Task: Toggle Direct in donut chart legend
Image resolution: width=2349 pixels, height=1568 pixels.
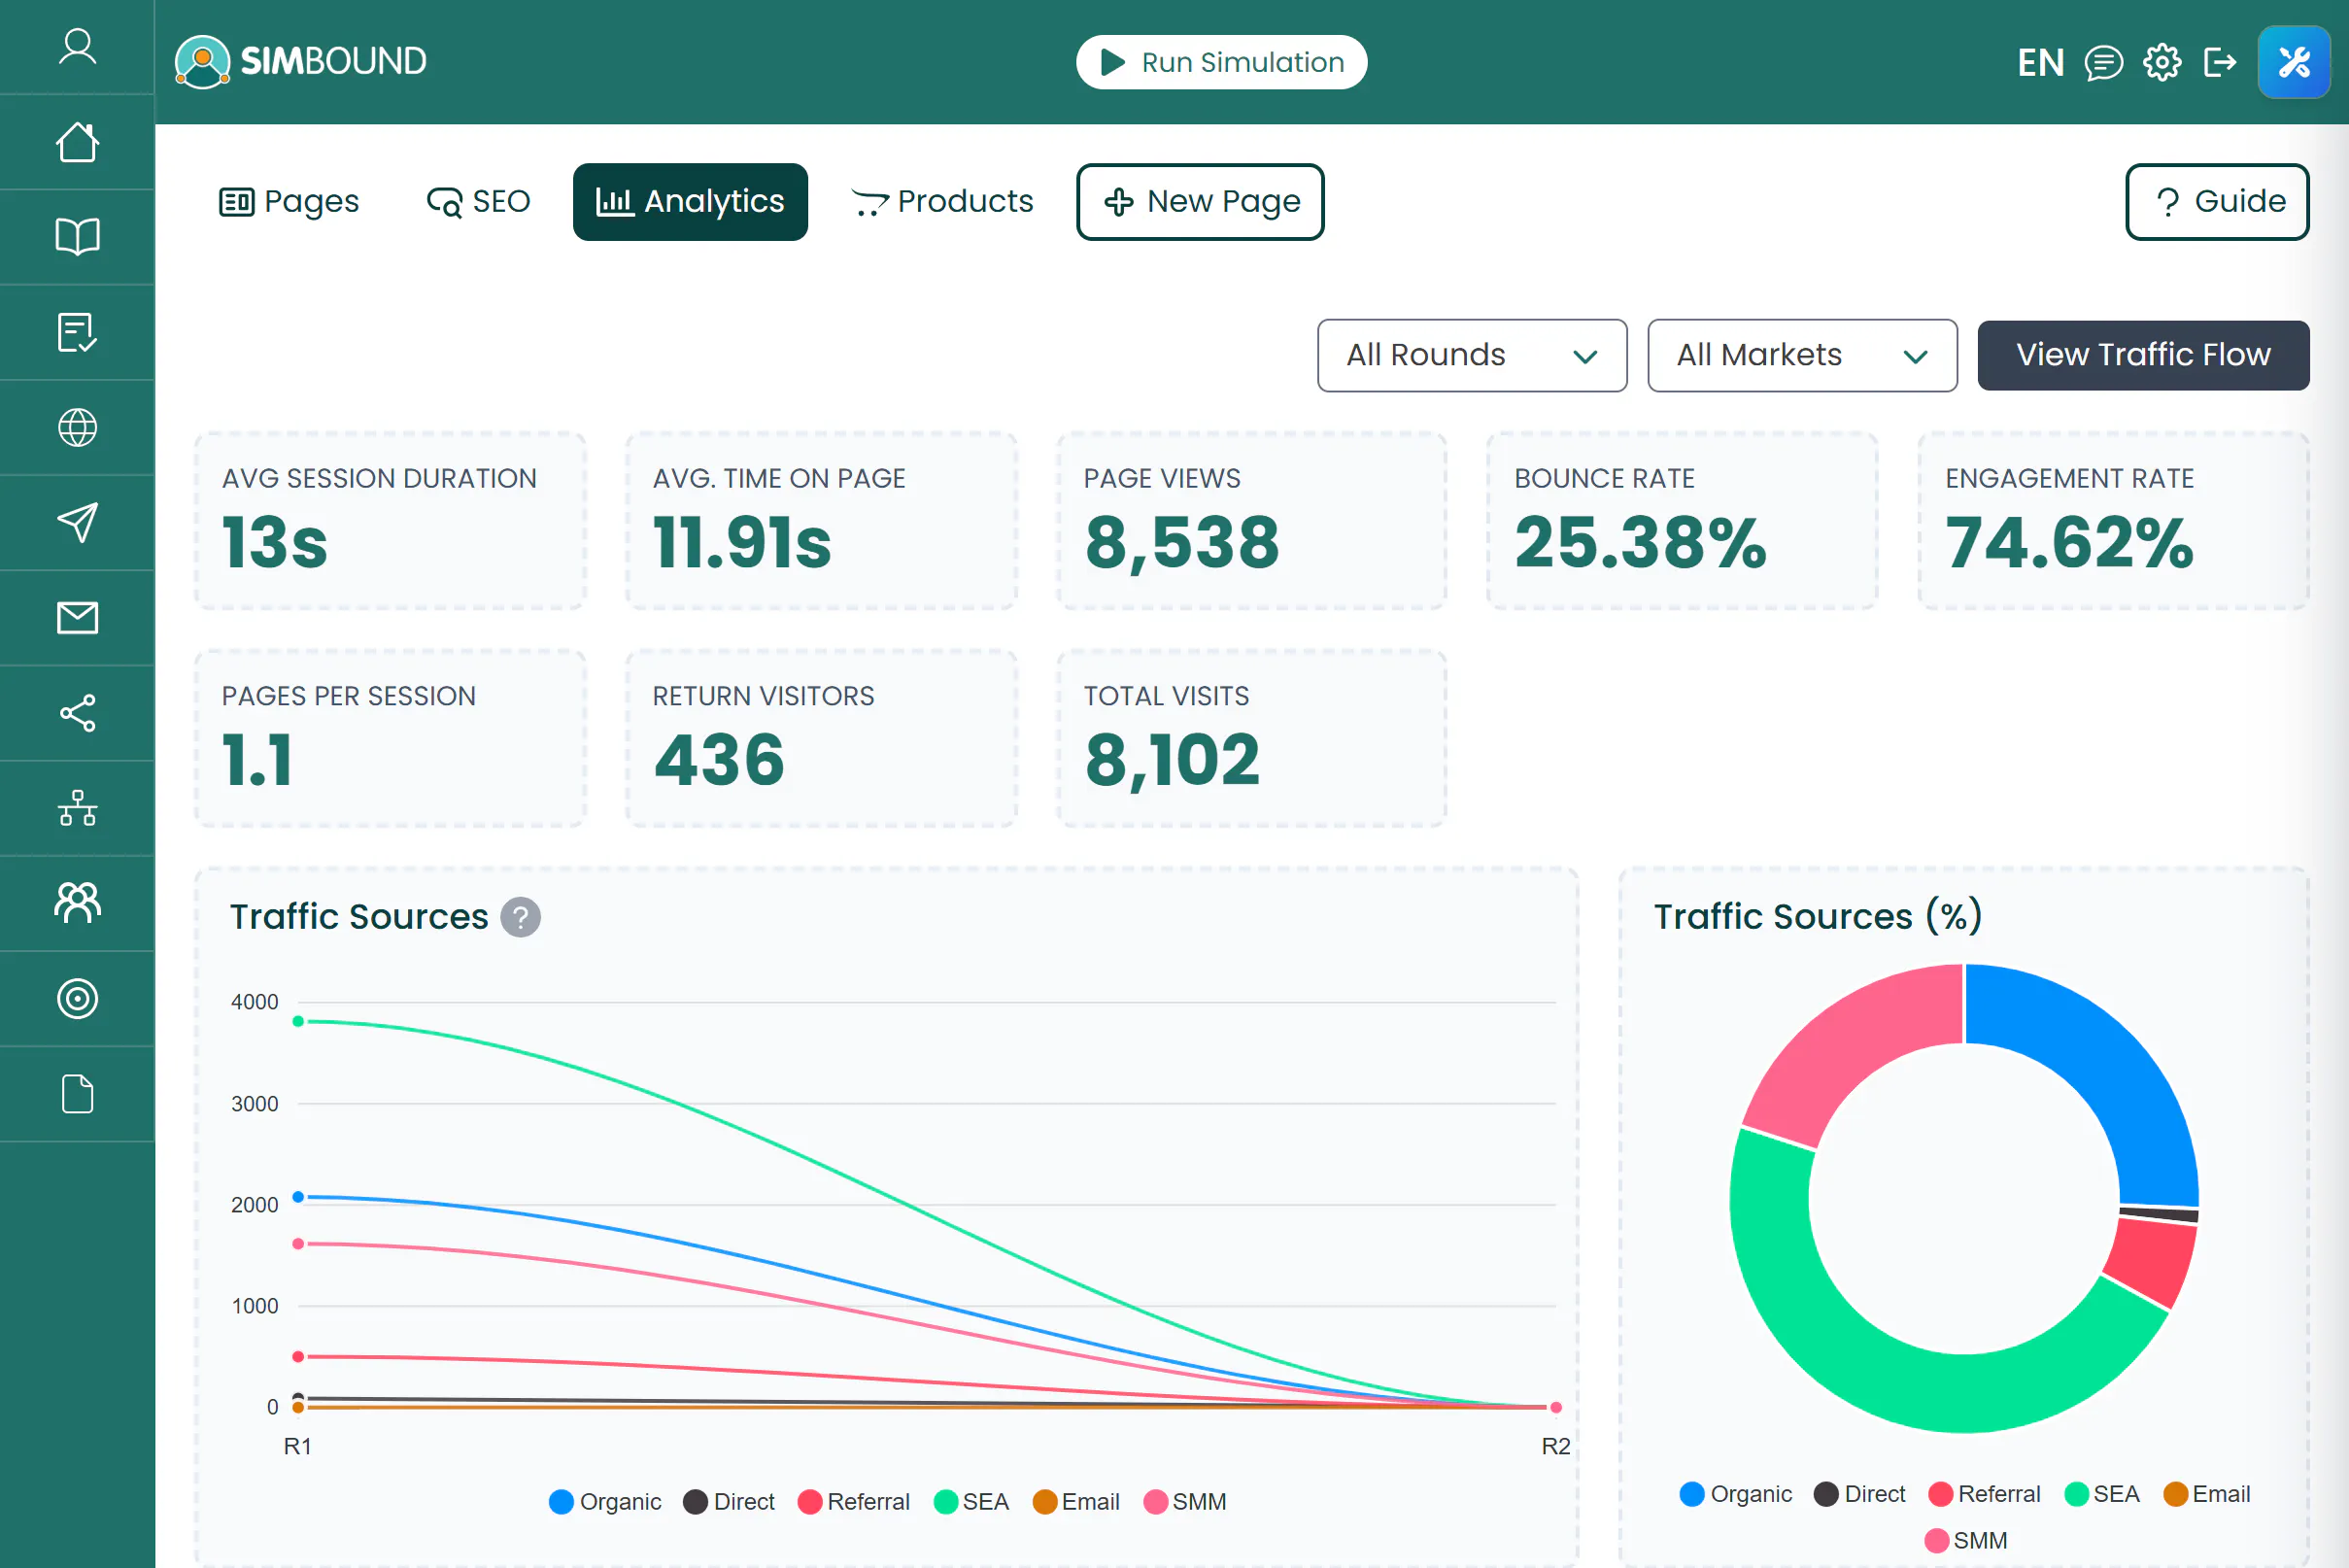Action: click(x=1860, y=1494)
